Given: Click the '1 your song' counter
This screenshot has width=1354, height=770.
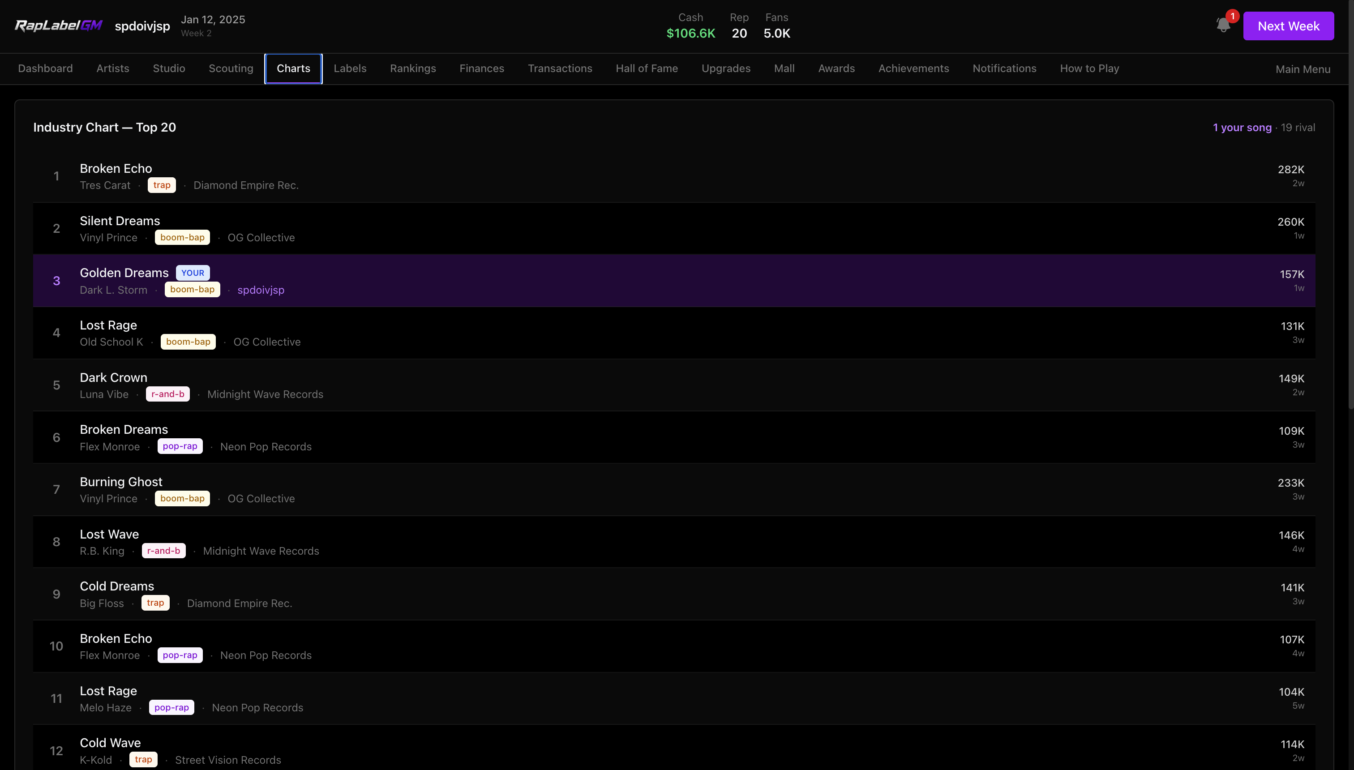Looking at the screenshot, I should point(1242,128).
